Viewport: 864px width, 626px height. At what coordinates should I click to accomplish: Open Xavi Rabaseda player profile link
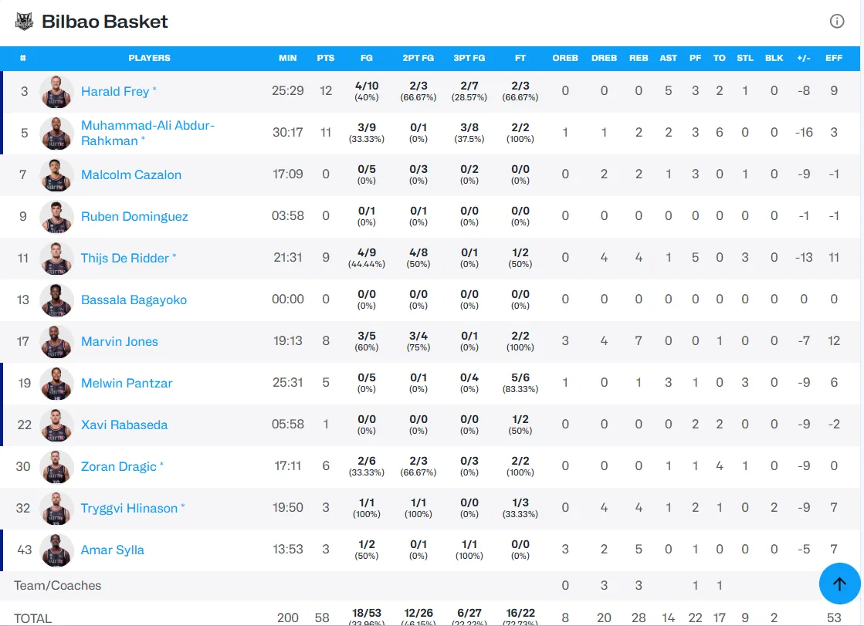pos(124,425)
